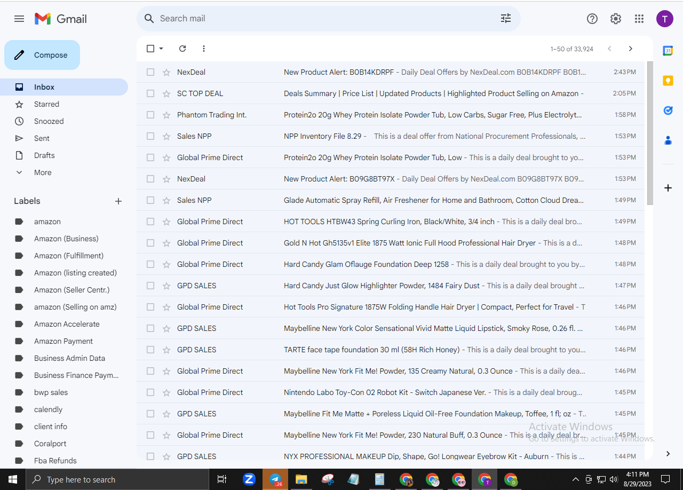Click the Windows taskbar search box
The height and width of the screenshot is (490, 683).
(x=117, y=479)
